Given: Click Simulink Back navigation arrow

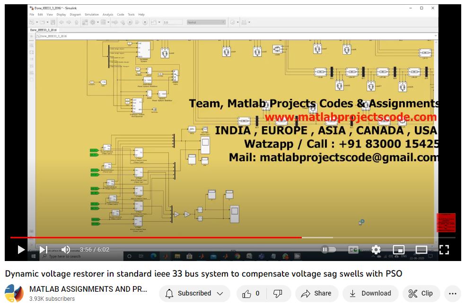Looking at the screenshot, I should coord(61,22).
